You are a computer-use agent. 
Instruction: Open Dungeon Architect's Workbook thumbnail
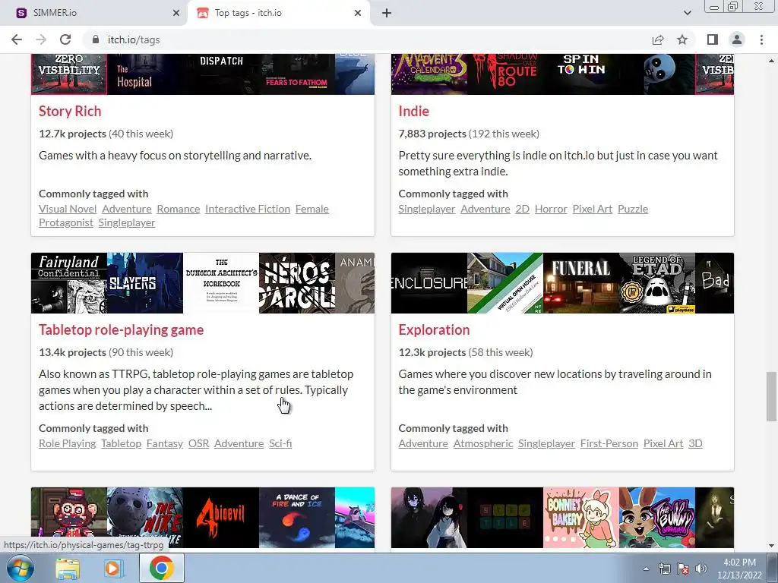point(221,283)
